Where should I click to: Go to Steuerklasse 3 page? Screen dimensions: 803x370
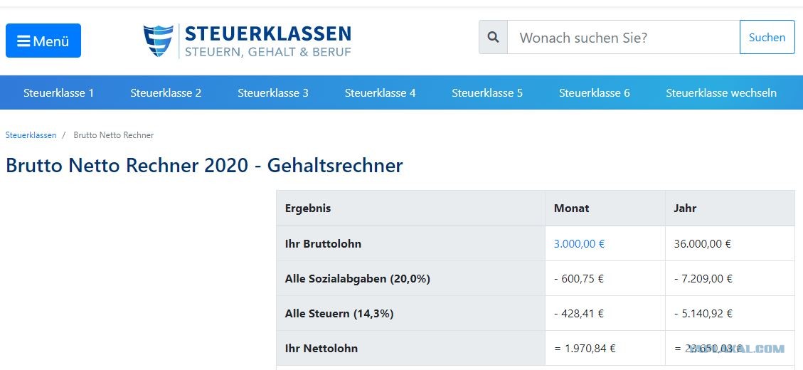coord(273,92)
